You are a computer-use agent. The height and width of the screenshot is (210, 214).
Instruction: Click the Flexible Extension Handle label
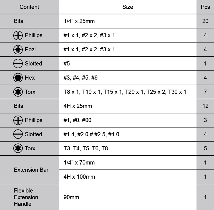[x=26, y=197]
